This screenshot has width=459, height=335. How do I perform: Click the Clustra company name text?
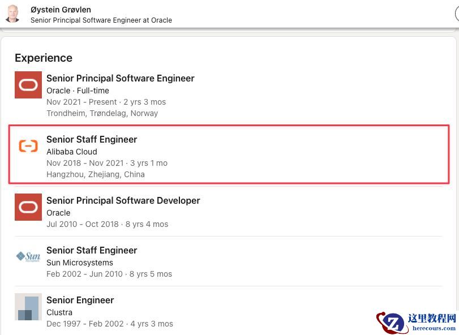pos(59,312)
